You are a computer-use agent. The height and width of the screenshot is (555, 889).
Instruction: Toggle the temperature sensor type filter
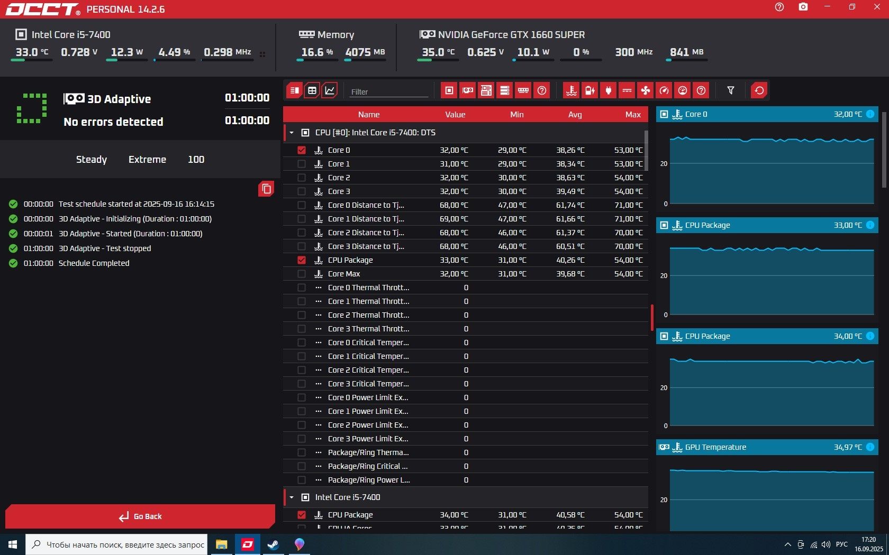tap(571, 90)
